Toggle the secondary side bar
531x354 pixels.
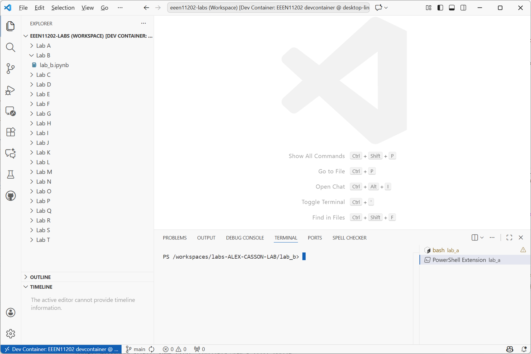(x=463, y=8)
